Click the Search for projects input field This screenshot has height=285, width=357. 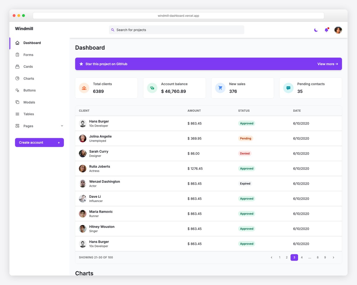tap(176, 30)
